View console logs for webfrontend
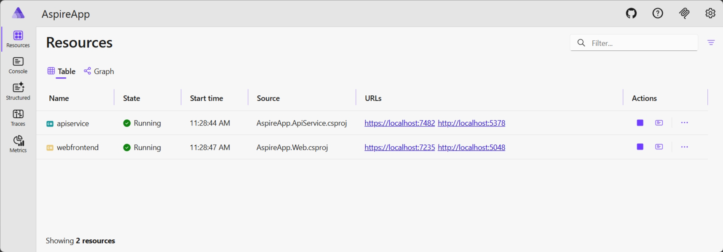The height and width of the screenshot is (252, 723). pyautogui.click(x=659, y=147)
